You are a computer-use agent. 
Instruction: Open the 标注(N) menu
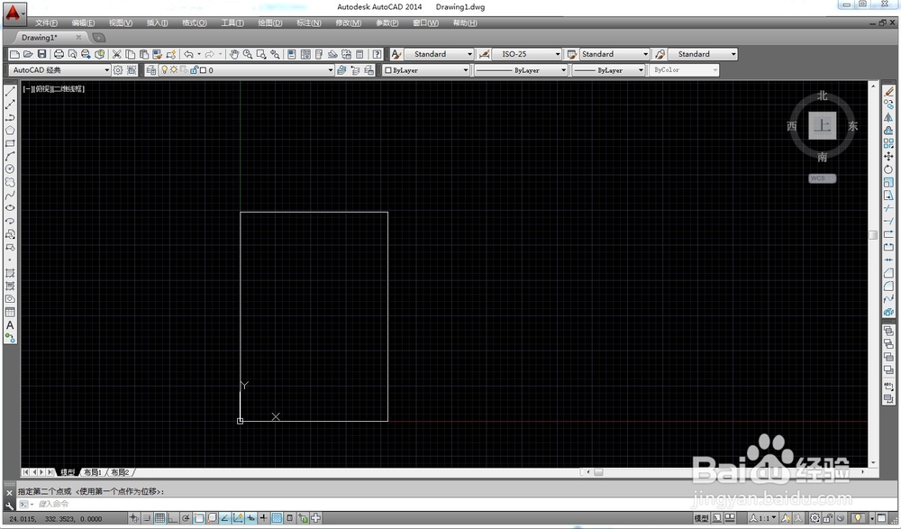click(x=308, y=23)
